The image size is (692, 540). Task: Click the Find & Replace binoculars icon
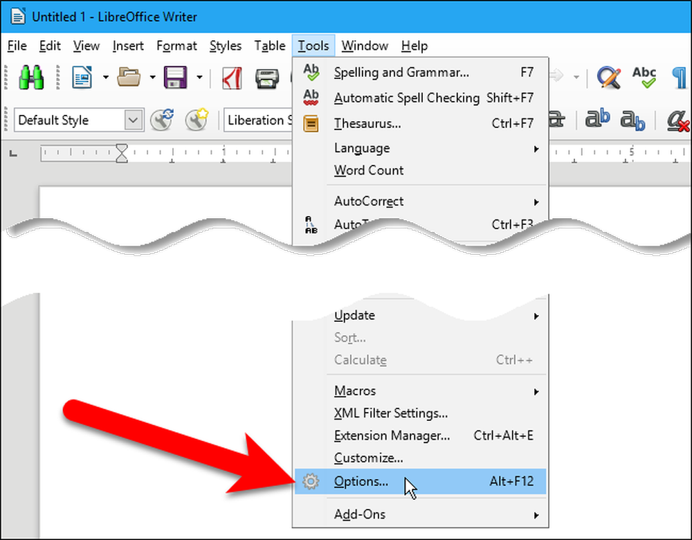click(x=31, y=78)
